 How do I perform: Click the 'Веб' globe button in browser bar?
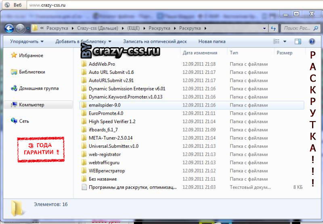[x=14, y=5]
